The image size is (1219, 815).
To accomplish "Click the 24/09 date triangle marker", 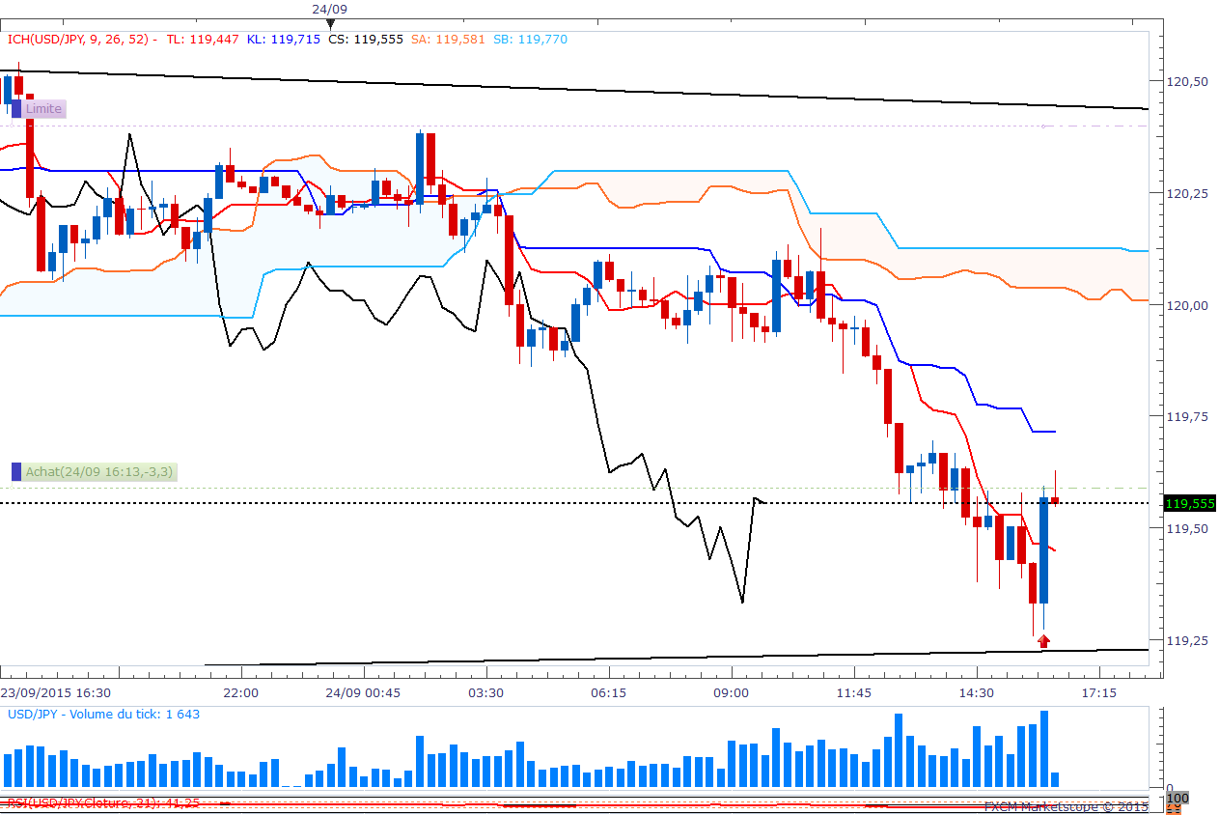I will coord(330,23).
